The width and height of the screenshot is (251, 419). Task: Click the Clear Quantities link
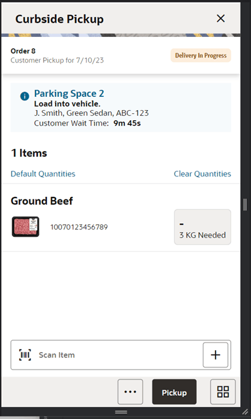[202, 174]
